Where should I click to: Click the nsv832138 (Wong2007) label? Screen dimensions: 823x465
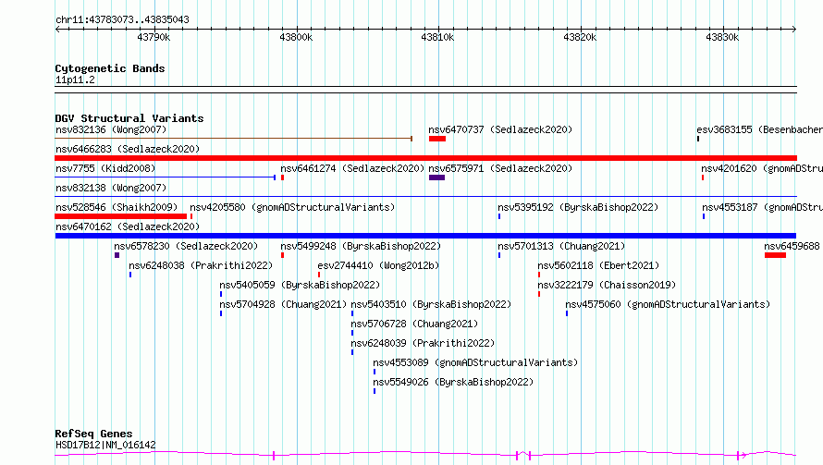[x=111, y=188]
